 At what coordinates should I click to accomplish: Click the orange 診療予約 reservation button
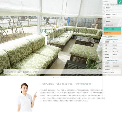[x=112, y=33]
